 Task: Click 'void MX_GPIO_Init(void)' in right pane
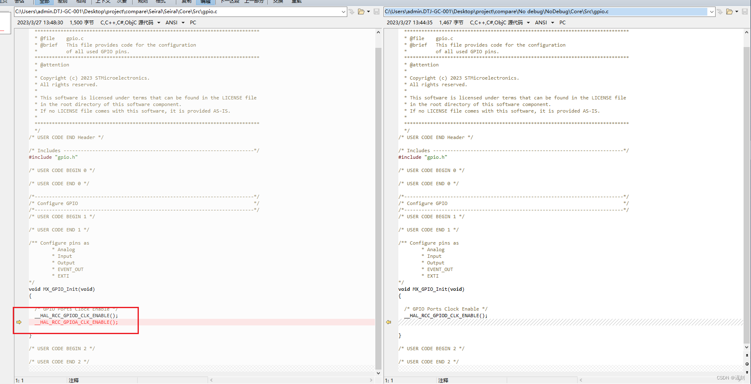431,289
